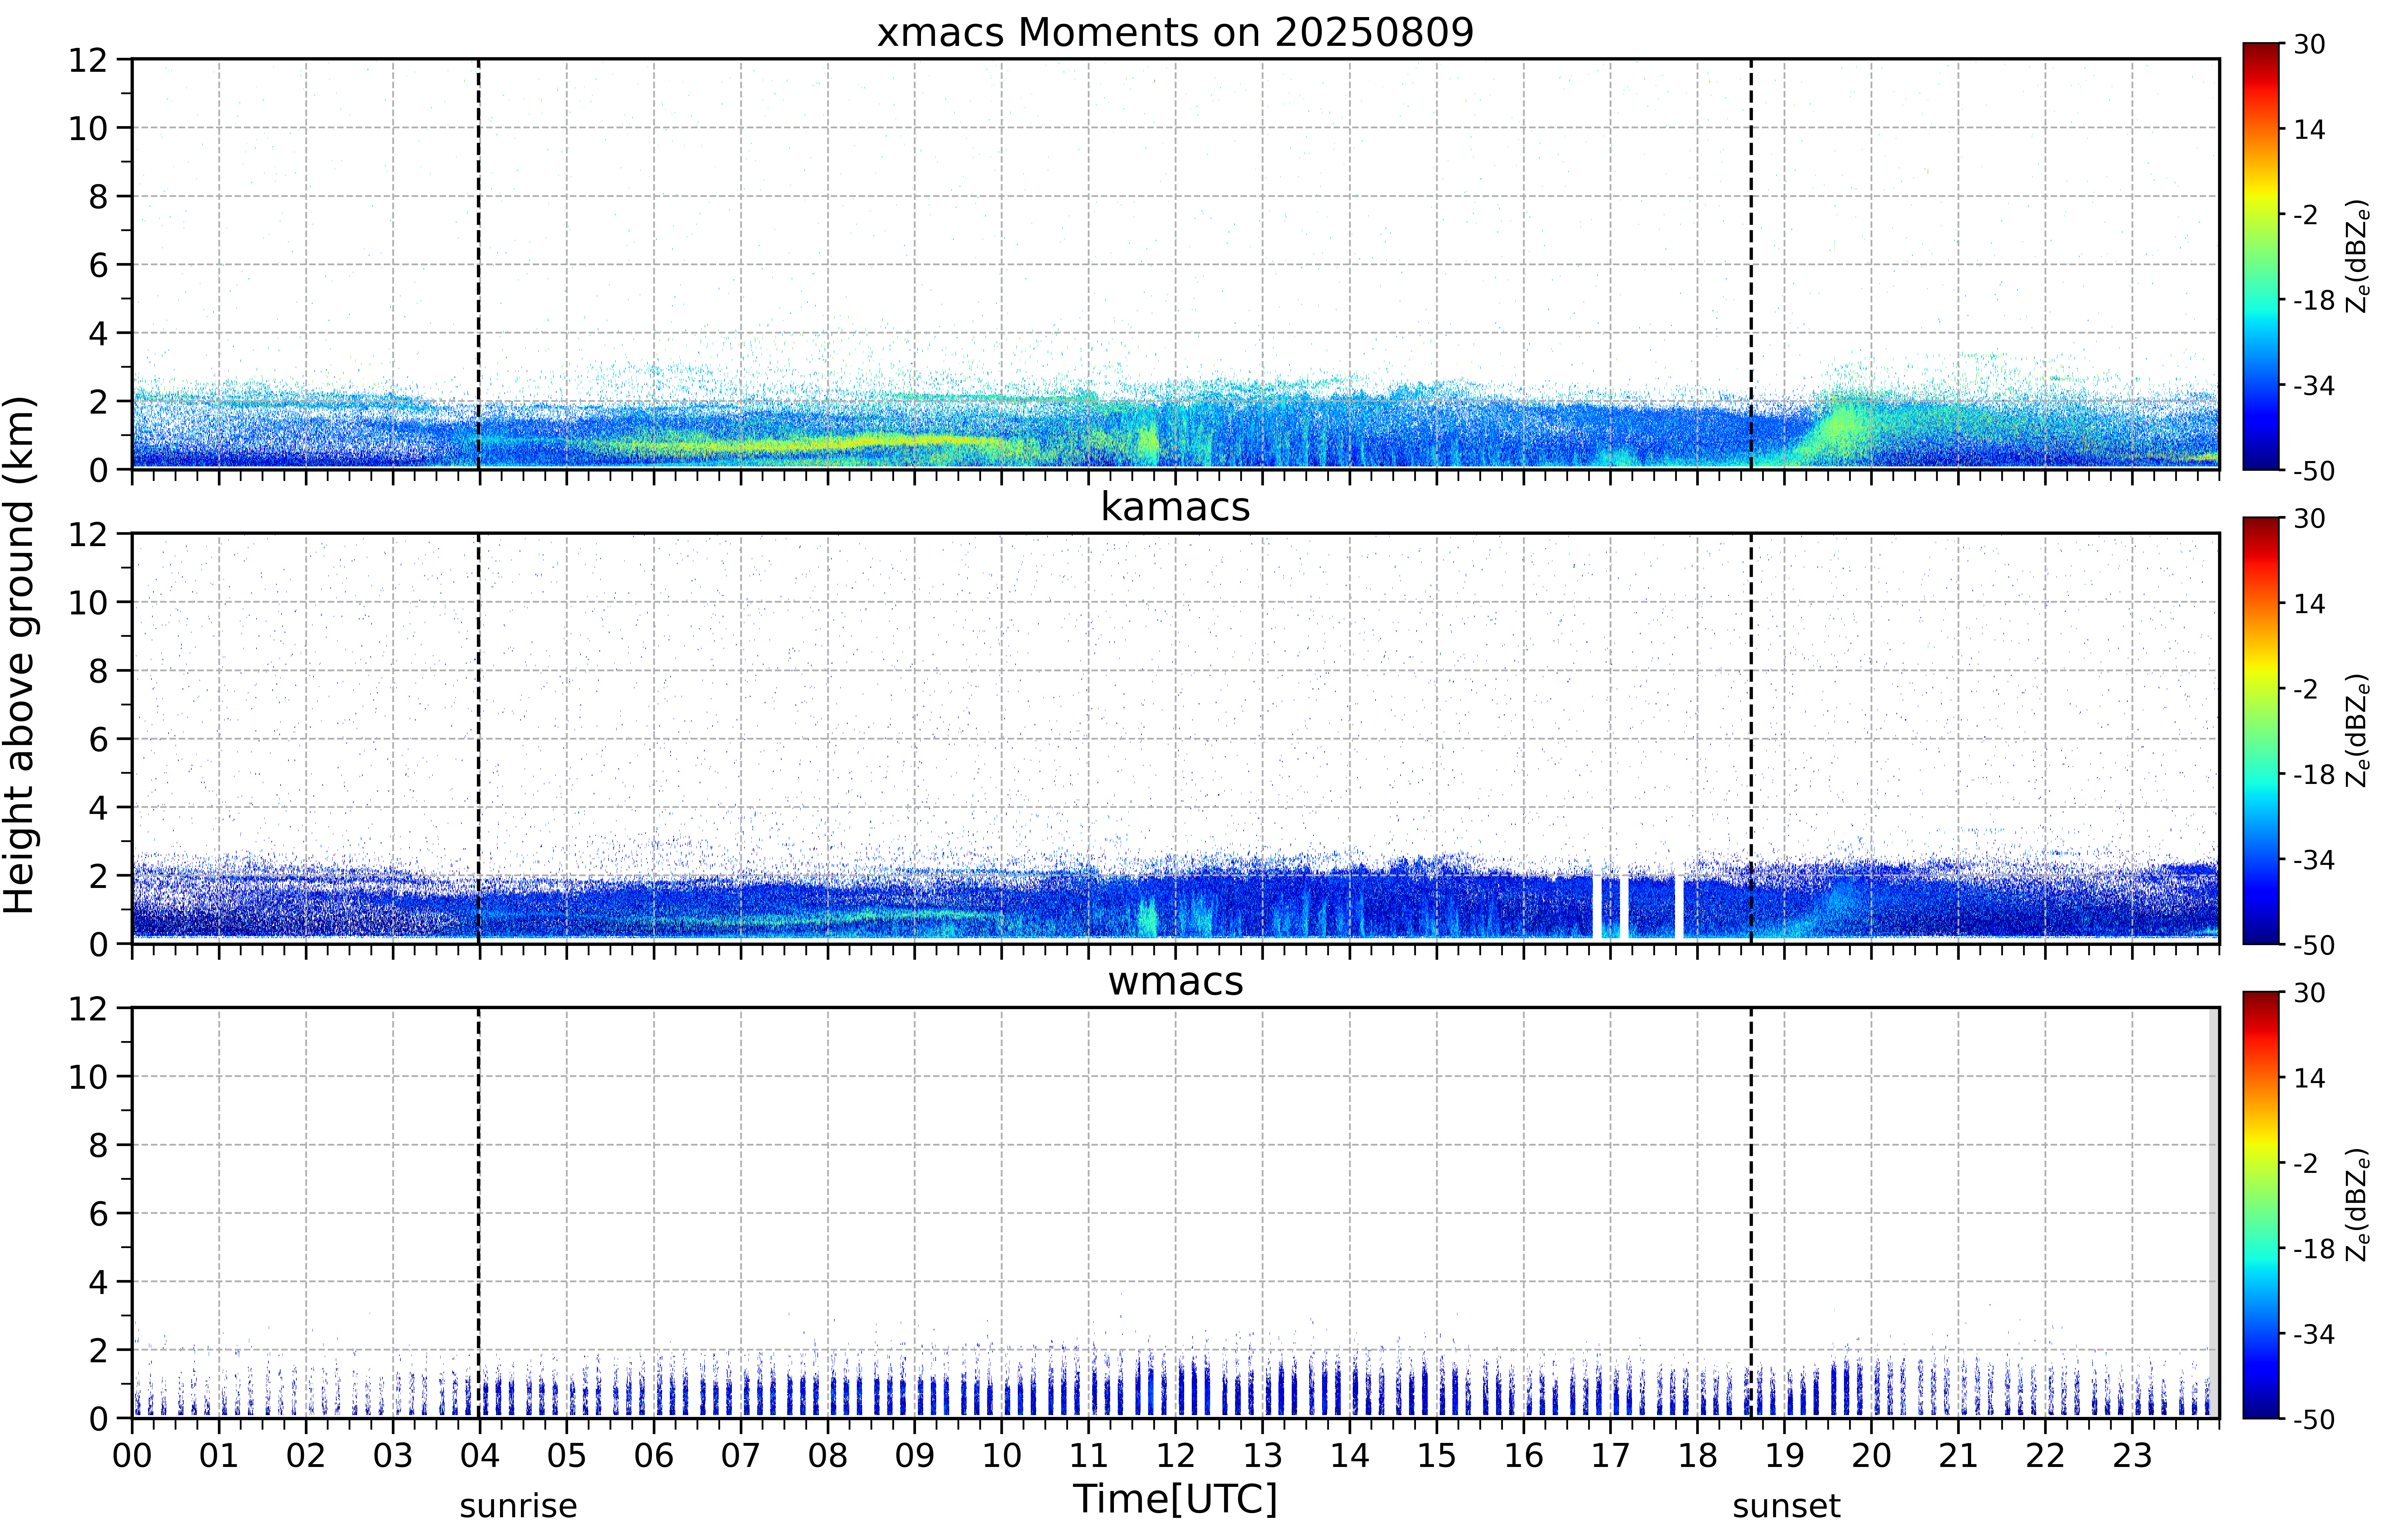The image size is (2387, 1540).
Task: Click the sunset dashed line in xmacs panel
Action: (1751, 264)
